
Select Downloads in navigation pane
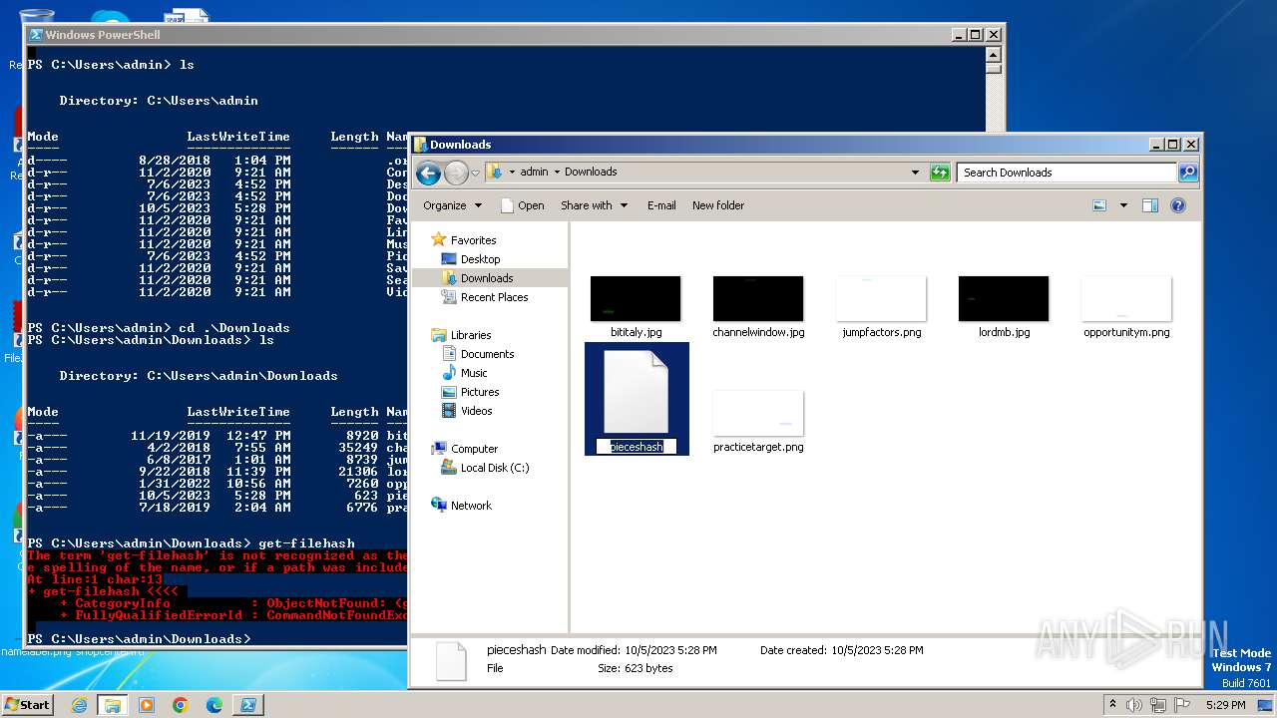(487, 278)
